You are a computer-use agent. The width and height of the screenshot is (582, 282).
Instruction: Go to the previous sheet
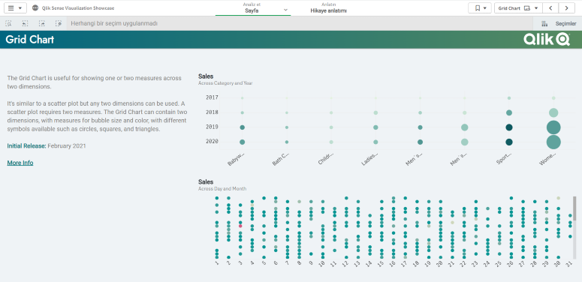coord(550,7)
